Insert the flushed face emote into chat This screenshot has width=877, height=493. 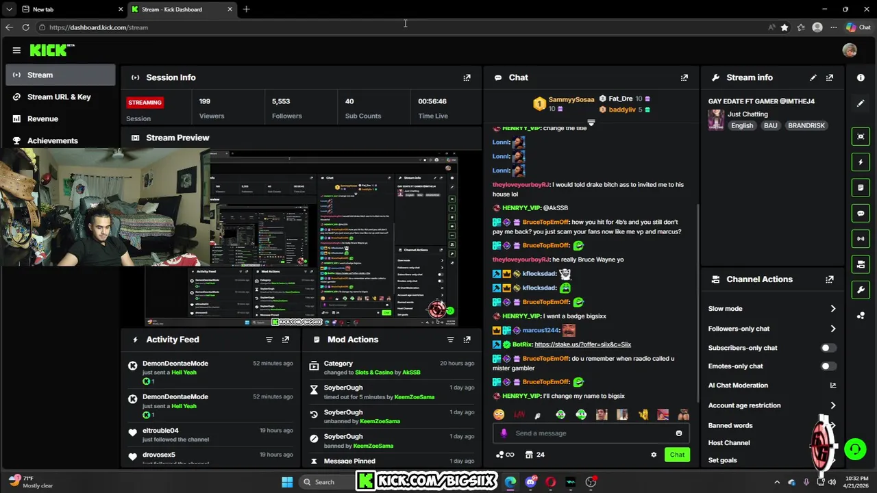click(x=499, y=414)
